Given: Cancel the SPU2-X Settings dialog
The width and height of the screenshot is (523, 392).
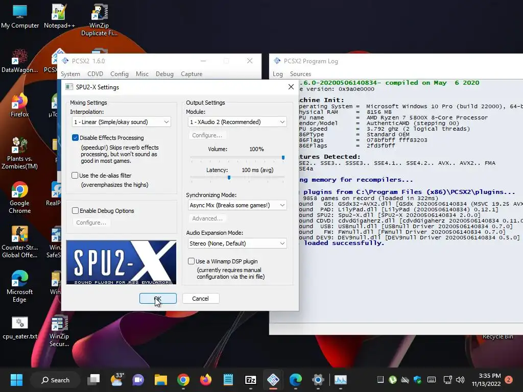Looking at the screenshot, I should coord(200,298).
